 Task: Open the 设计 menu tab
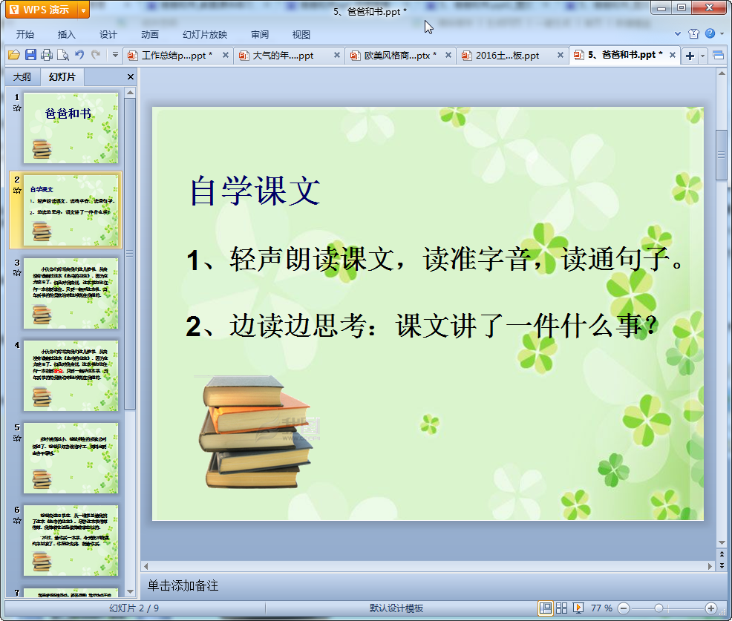coord(108,35)
